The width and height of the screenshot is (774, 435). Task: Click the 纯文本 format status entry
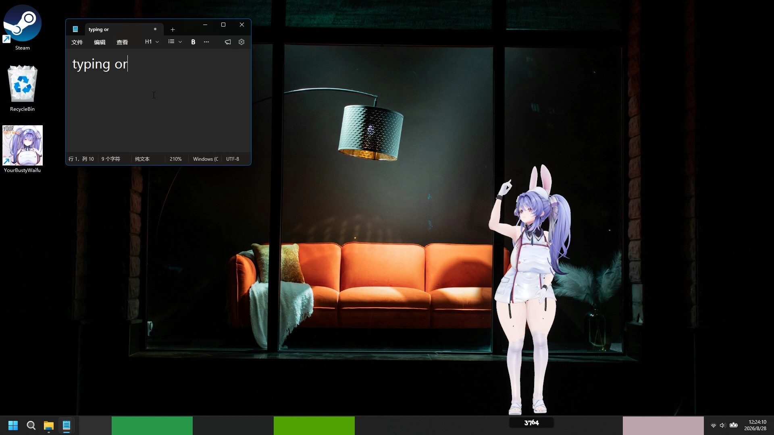[x=142, y=159]
